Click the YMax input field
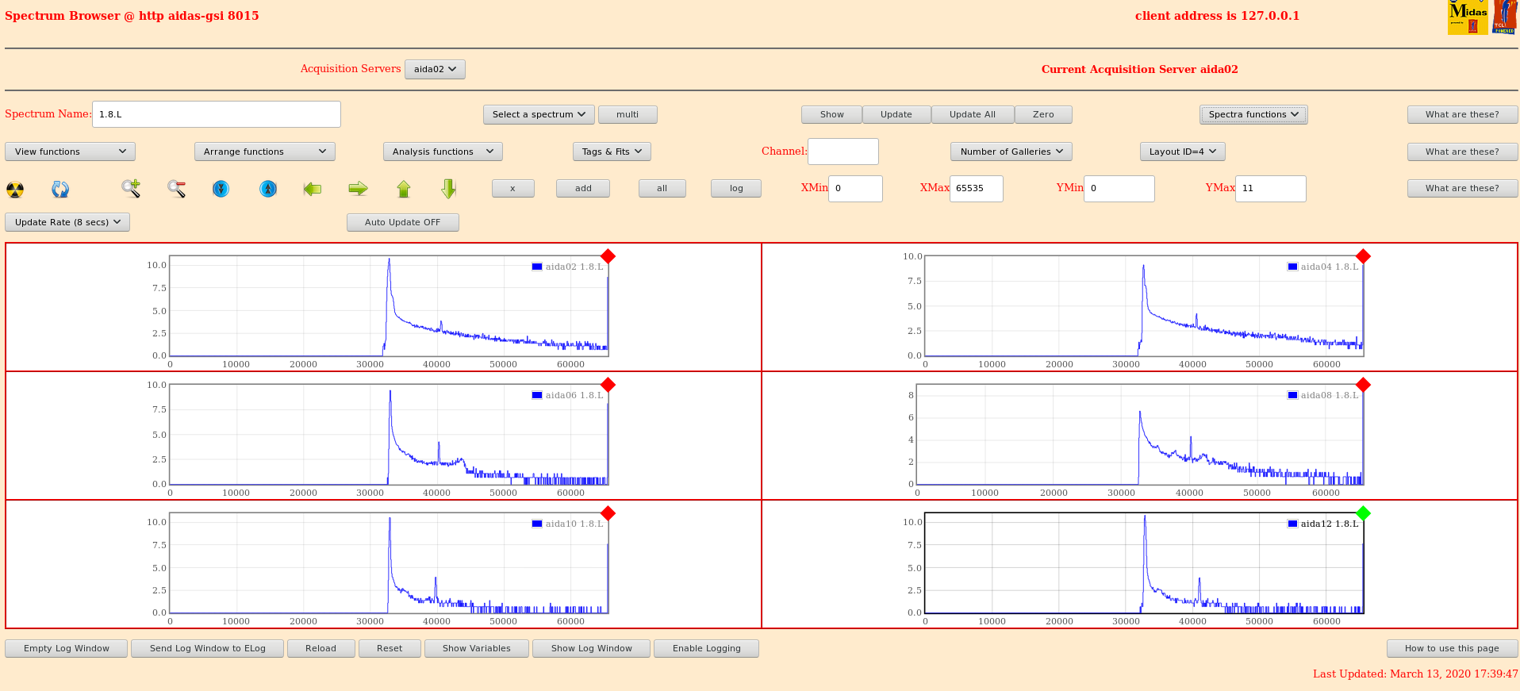Screen dimensions: 1520x691 click(x=1270, y=189)
